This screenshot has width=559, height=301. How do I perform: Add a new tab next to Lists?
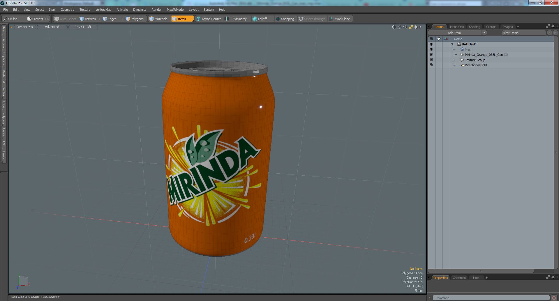click(x=486, y=278)
